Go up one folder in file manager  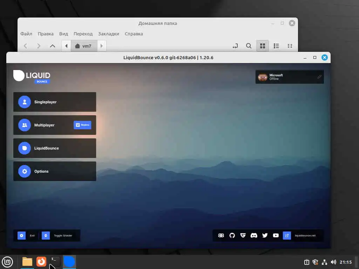tap(53, 46)
